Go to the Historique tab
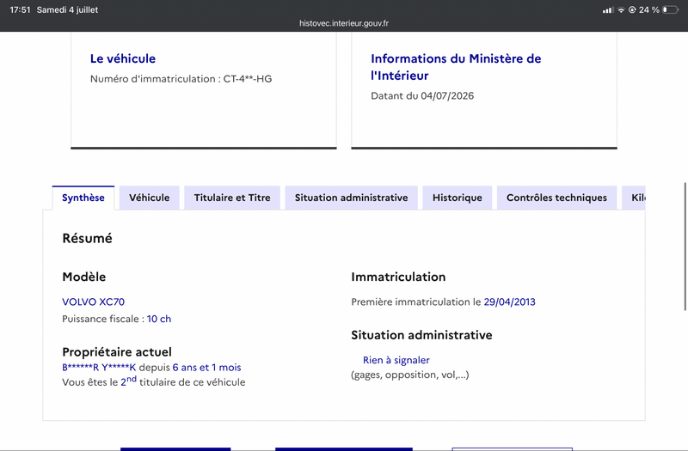The height and width of the screenshot is (451, 688). click(x=458, y=198)
